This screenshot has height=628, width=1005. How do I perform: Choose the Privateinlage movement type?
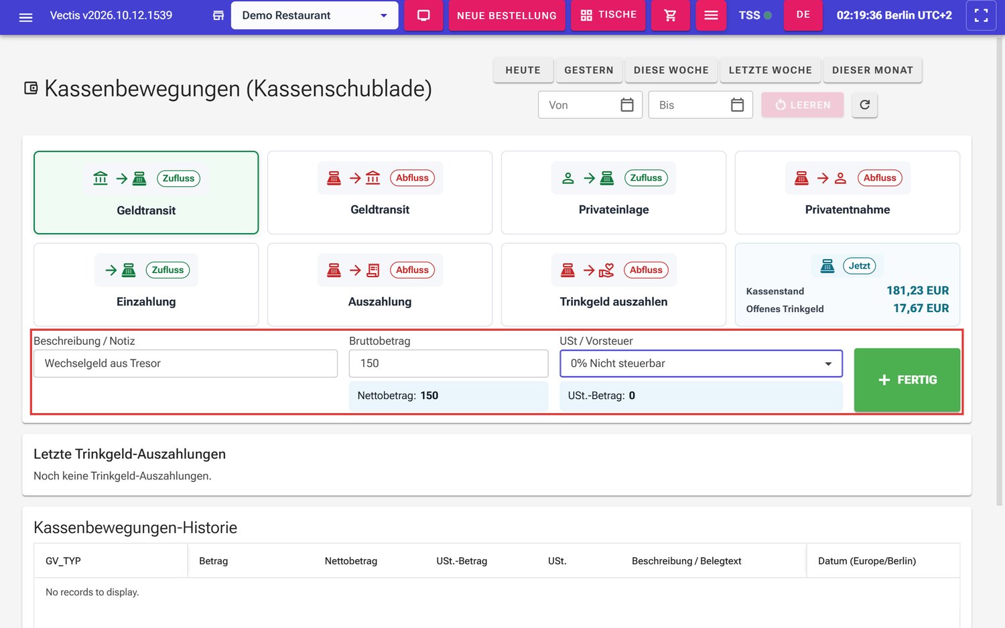coord(614,193)
